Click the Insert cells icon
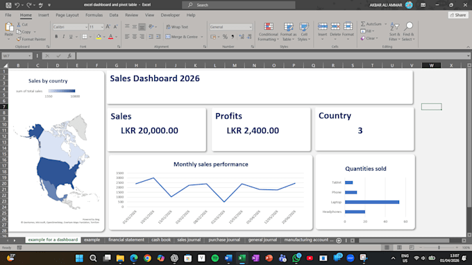This screenshot has width=472, height=265. 322,32
